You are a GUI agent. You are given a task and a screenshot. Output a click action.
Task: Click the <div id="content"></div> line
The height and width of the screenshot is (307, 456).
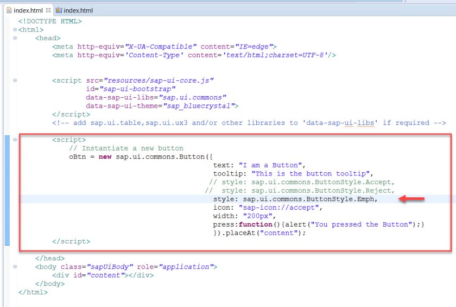point(103,275)
